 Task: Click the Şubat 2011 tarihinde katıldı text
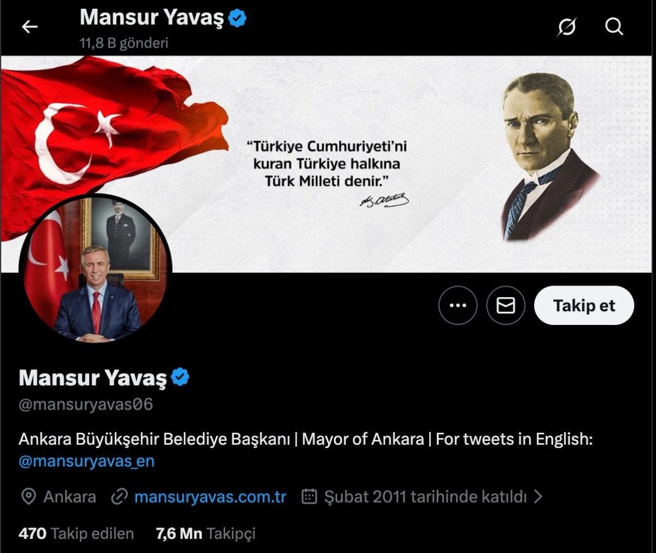click(425, 497)
